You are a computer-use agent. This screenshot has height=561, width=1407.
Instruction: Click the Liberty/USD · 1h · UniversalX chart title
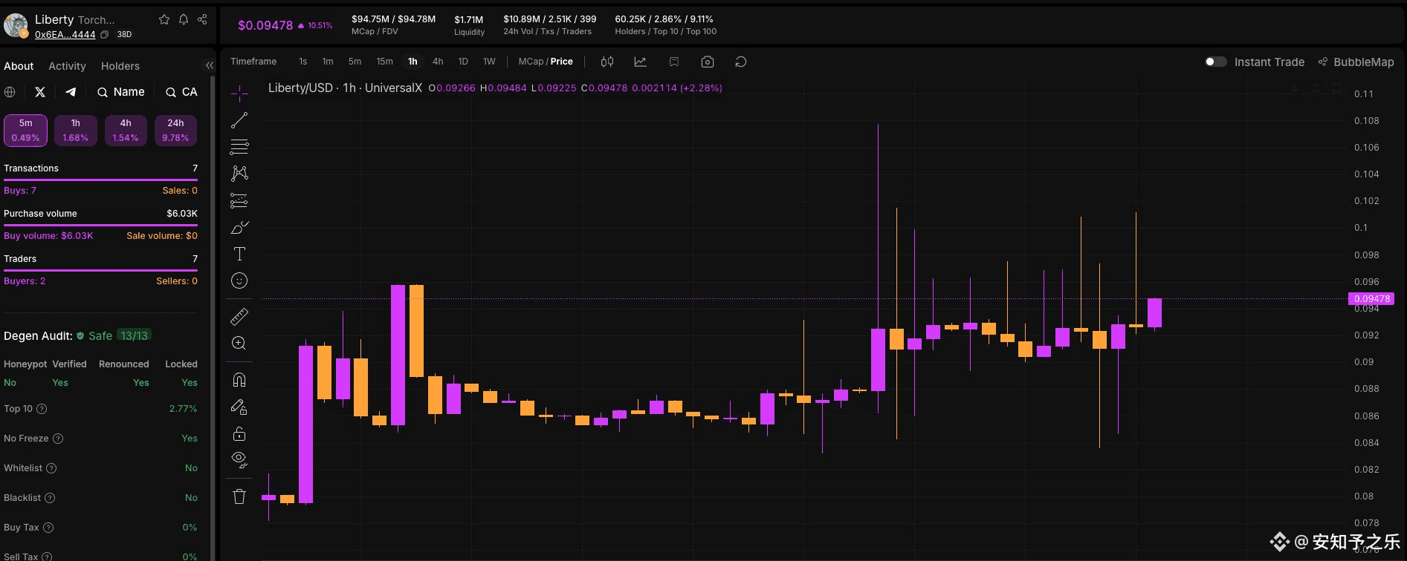pyautogui.click(x=345, y=88)
